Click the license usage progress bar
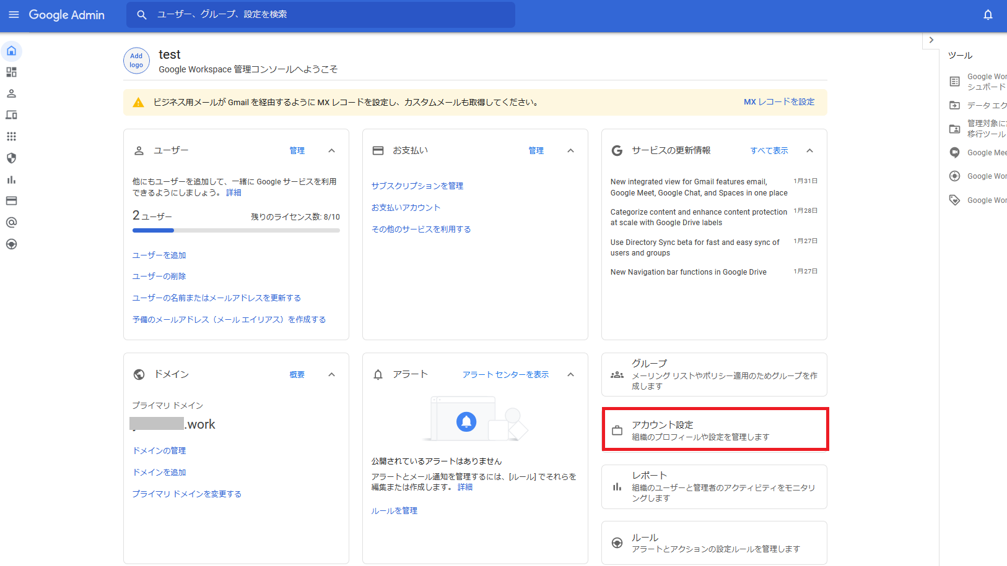This screenshot has height=566, width=1007. point(236,230)
